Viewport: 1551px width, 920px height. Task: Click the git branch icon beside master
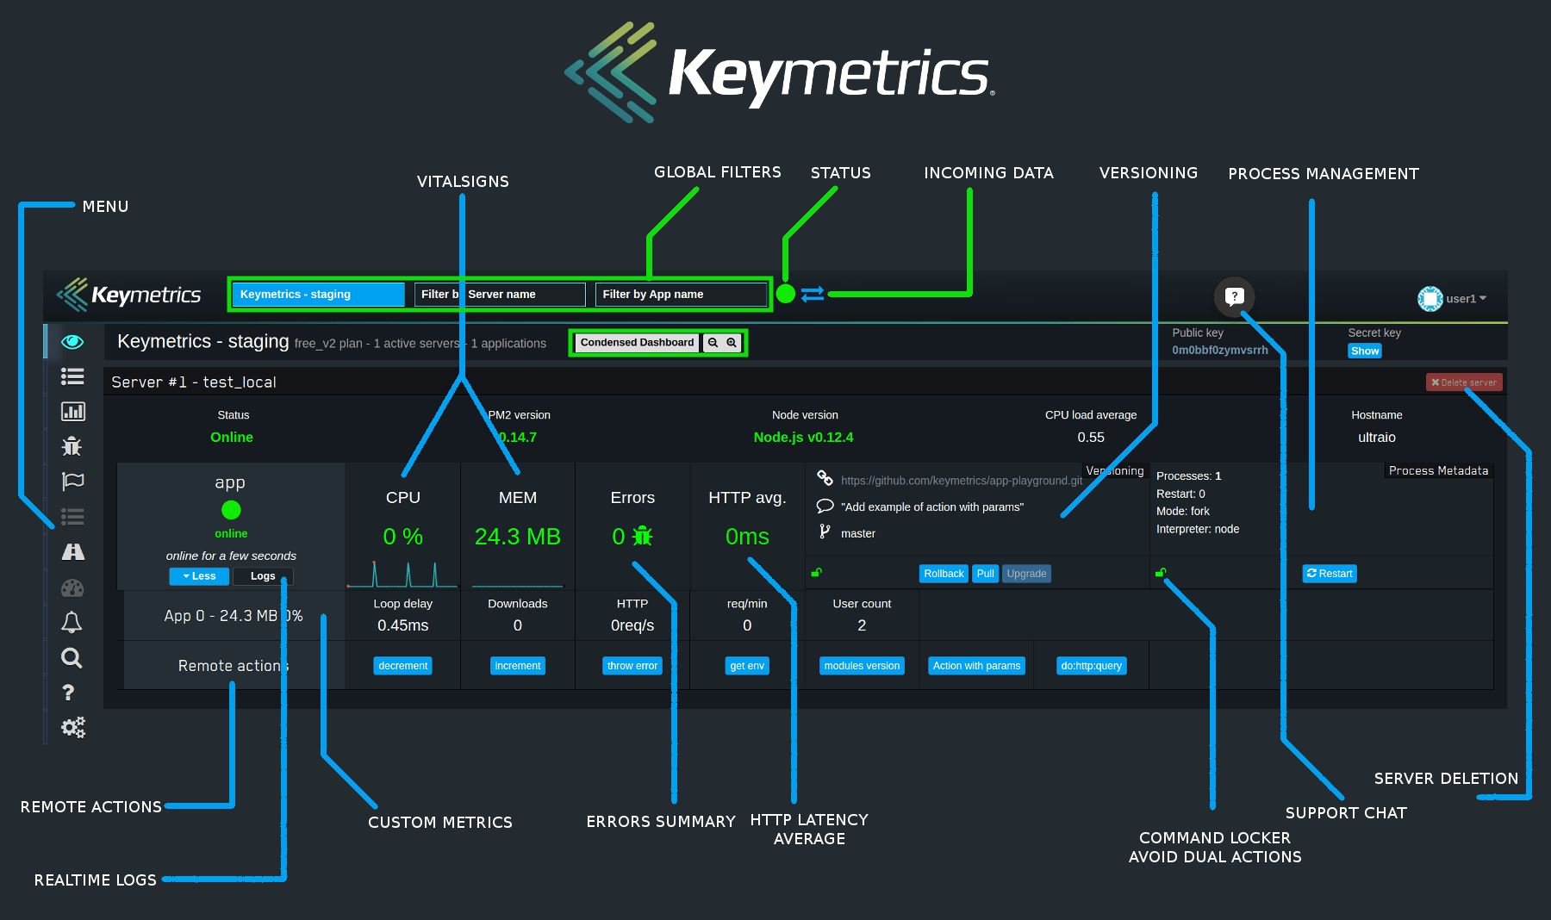coord(825,532)
